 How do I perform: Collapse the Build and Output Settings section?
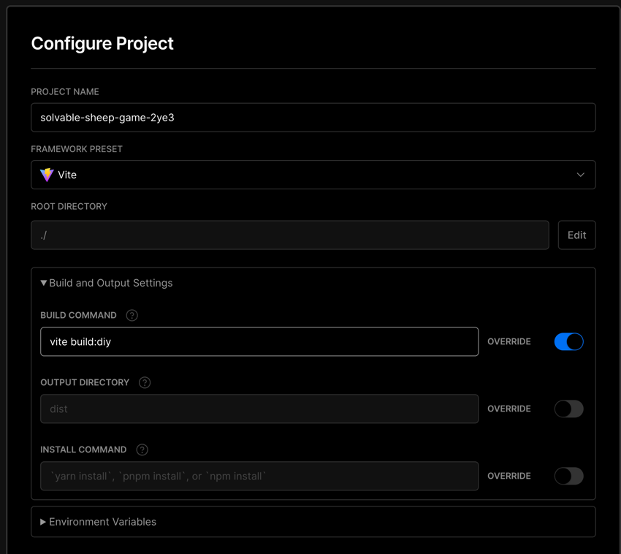[x=107, y=283]
